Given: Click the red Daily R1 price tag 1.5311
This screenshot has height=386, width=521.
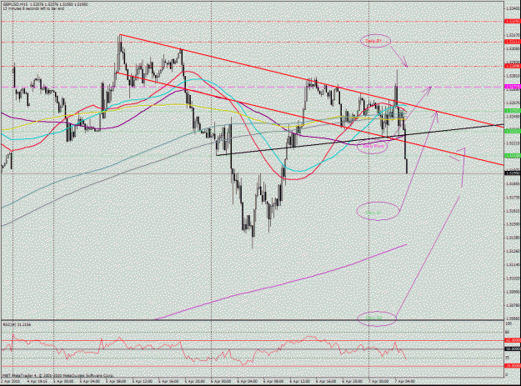Looking at the screenshot, I should (513, 42).
